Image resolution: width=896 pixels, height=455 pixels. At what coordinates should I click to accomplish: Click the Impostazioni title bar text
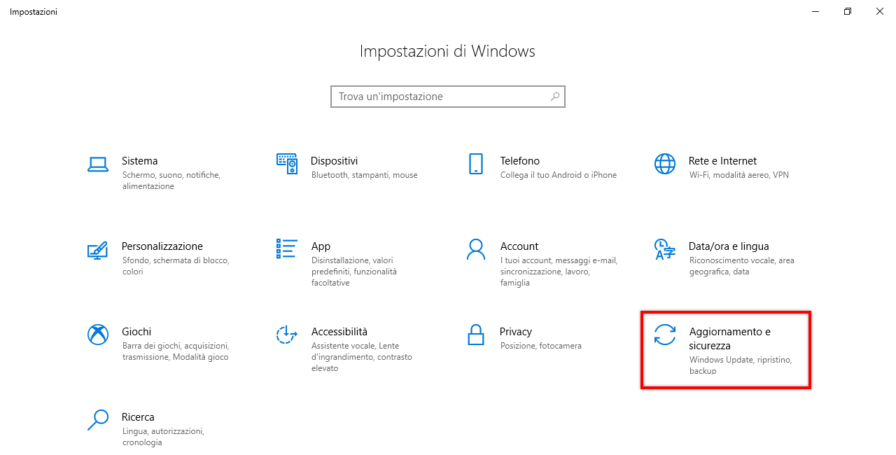click(33, 11)
